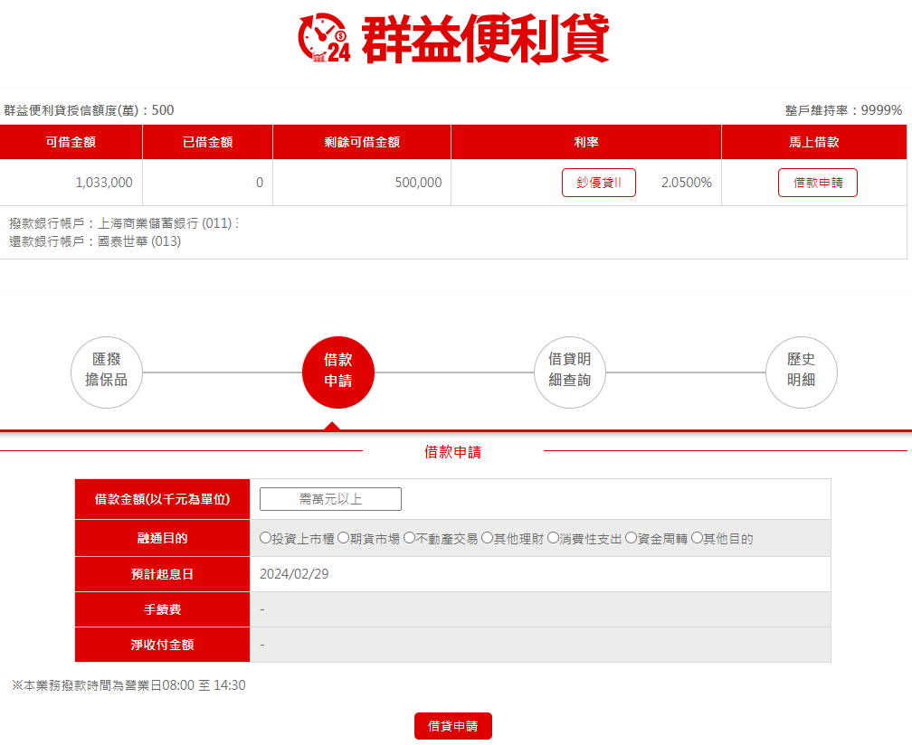Viewport: 912px width, 745px height.
Task: Click the 匯撥擔保品 step circle
Action: (107, 372)
